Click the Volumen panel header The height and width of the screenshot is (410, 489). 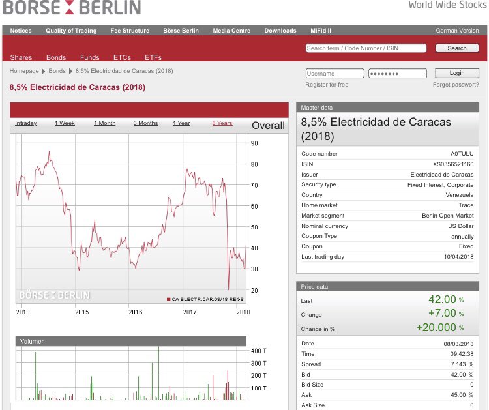131,341
